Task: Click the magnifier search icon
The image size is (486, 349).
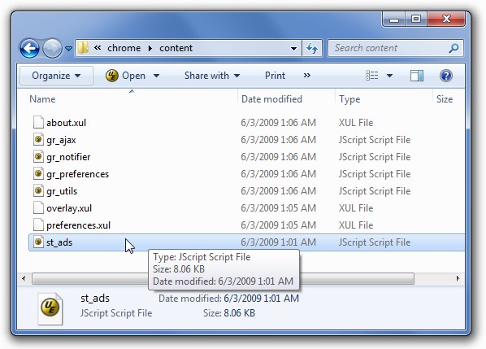Action: point(454,48)
